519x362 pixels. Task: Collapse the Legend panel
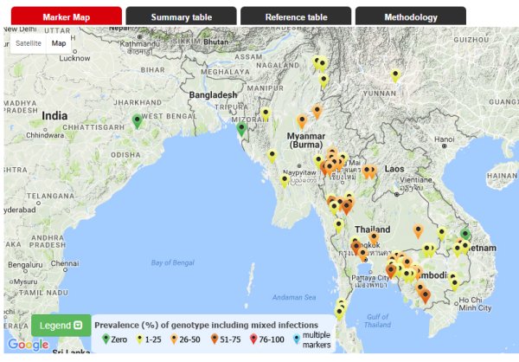click(61, 325)
